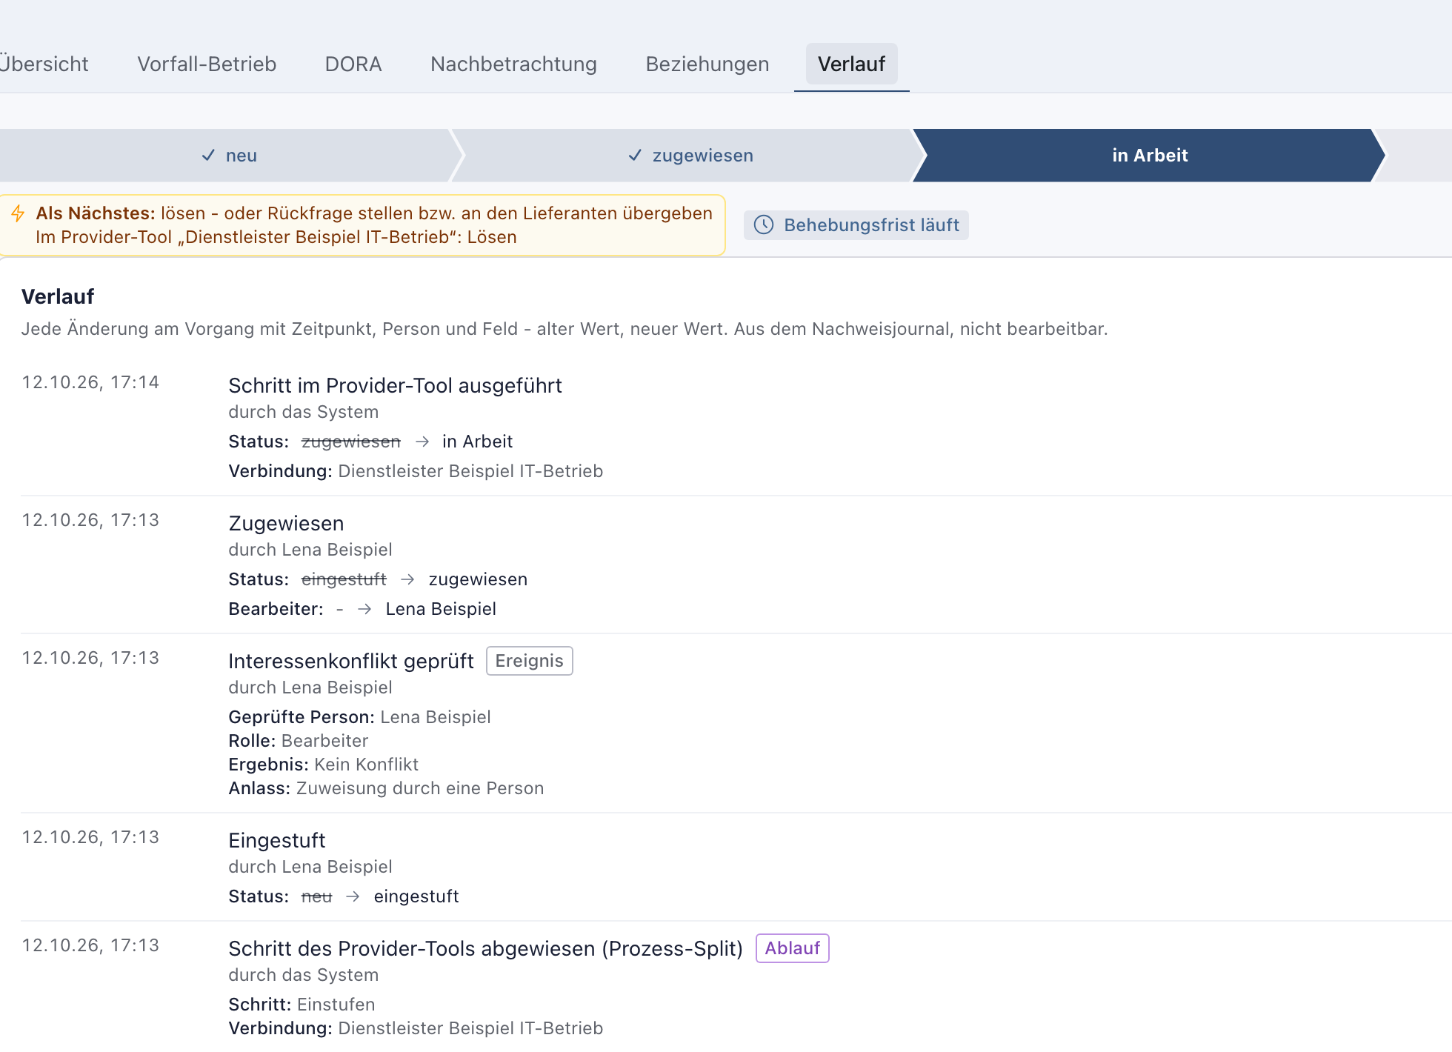Click the checkmark icon beside 'zugewiesen' step

point(635,156)
